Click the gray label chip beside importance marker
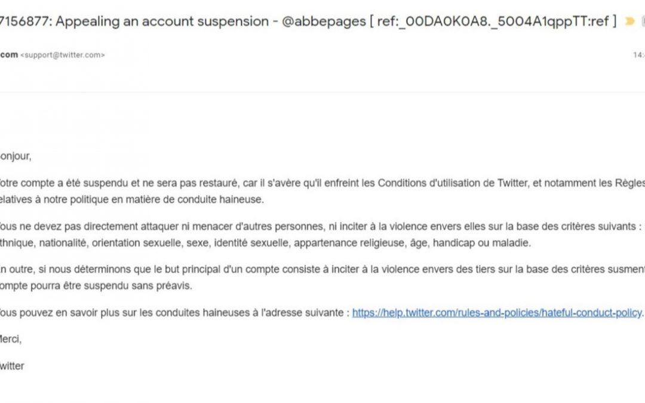The width and height of the screenshot is (645, 403). click(643, 21)
